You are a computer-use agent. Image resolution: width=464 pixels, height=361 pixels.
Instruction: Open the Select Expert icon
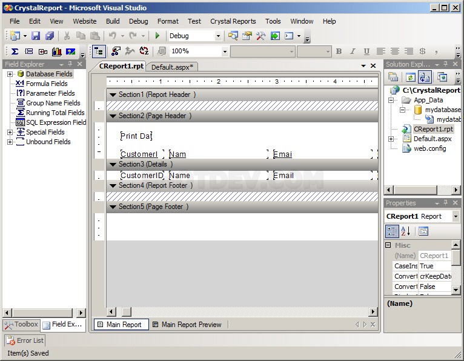[116, 51]
